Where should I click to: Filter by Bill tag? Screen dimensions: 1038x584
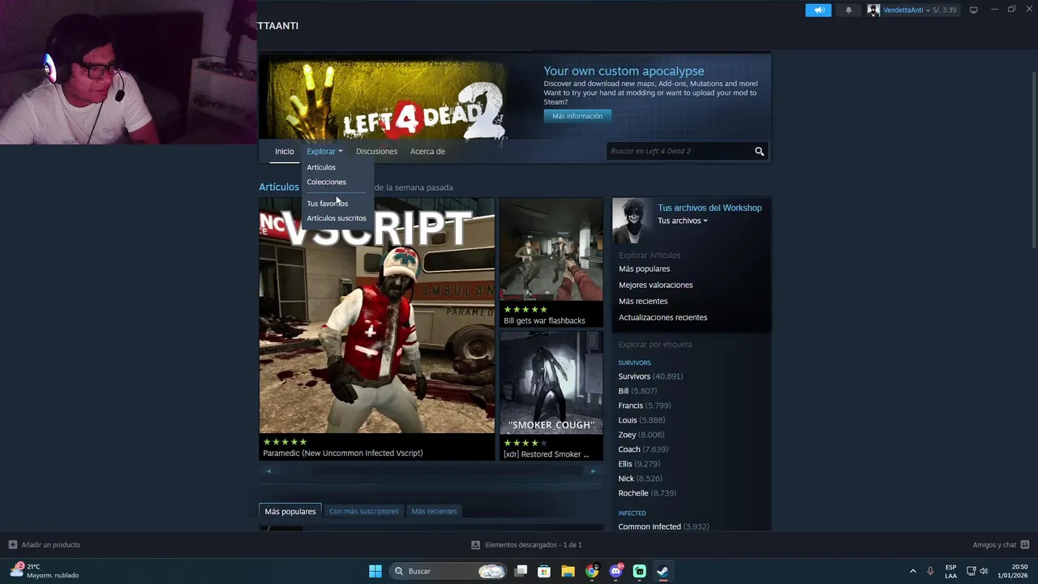click(637, 391)
